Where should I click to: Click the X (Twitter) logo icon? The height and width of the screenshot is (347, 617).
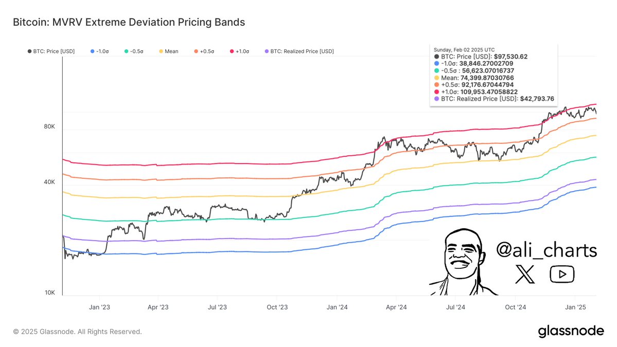coord(525,275)
